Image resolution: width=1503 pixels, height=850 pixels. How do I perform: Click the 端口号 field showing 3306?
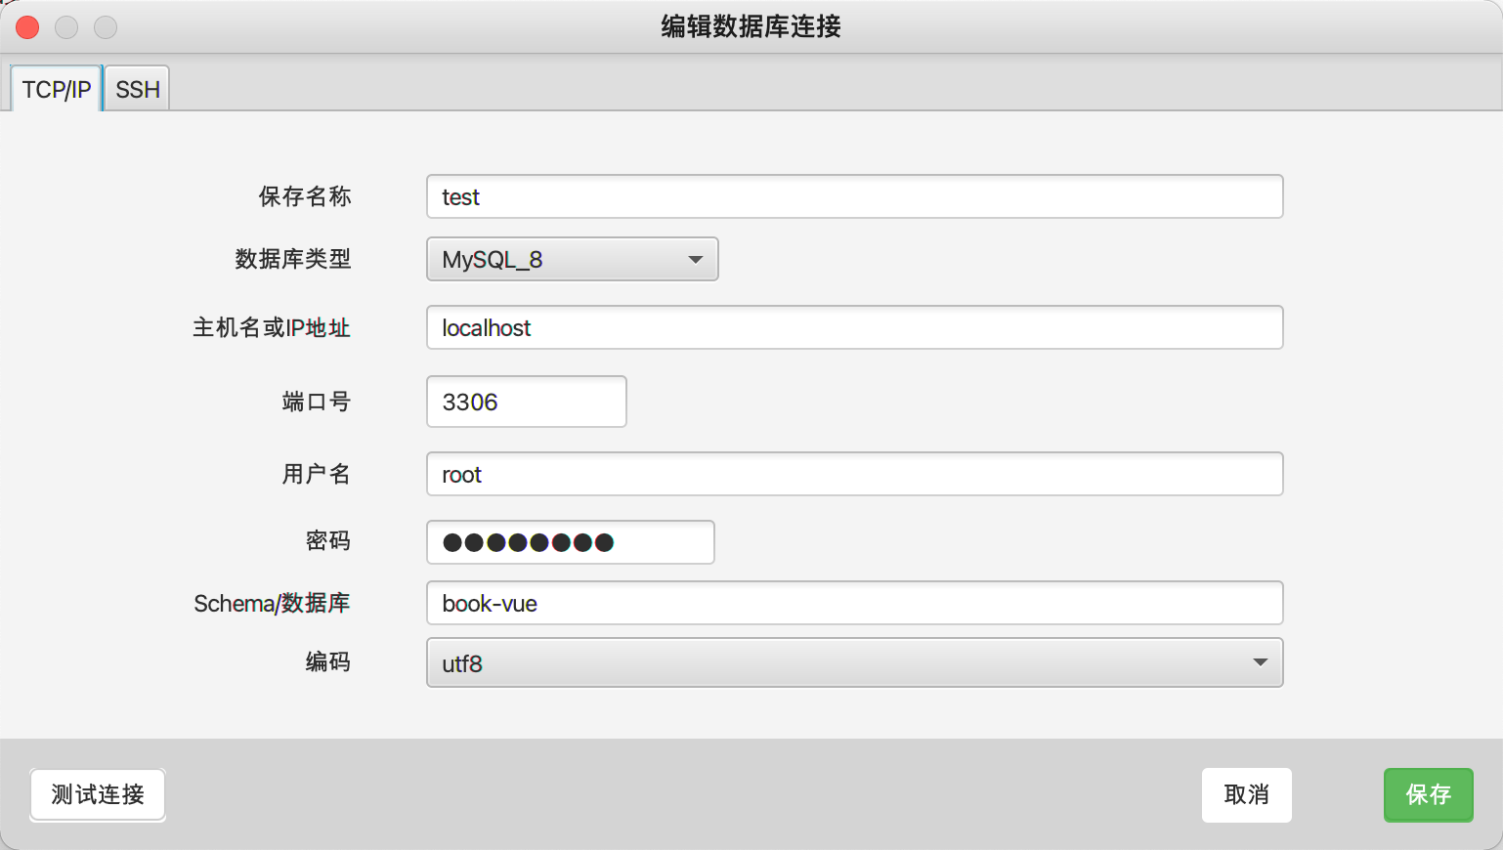pos(526,402)
